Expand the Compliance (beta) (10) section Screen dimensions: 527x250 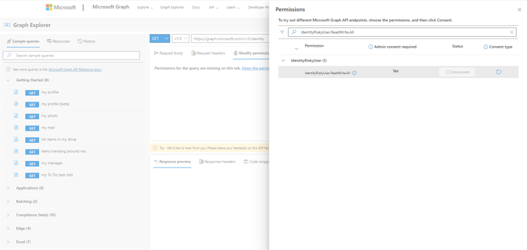(8, 215)
